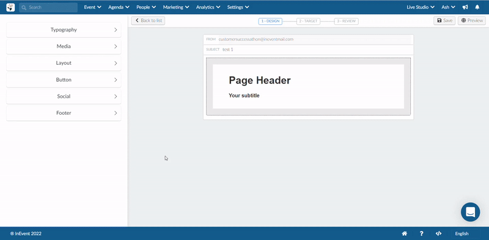Click the top Search field
The image size is (489, 240).
(48, 7)
